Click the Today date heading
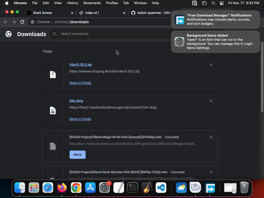This screenshot has height=198, width=264. pyautogui.click(x=47, y=51)
